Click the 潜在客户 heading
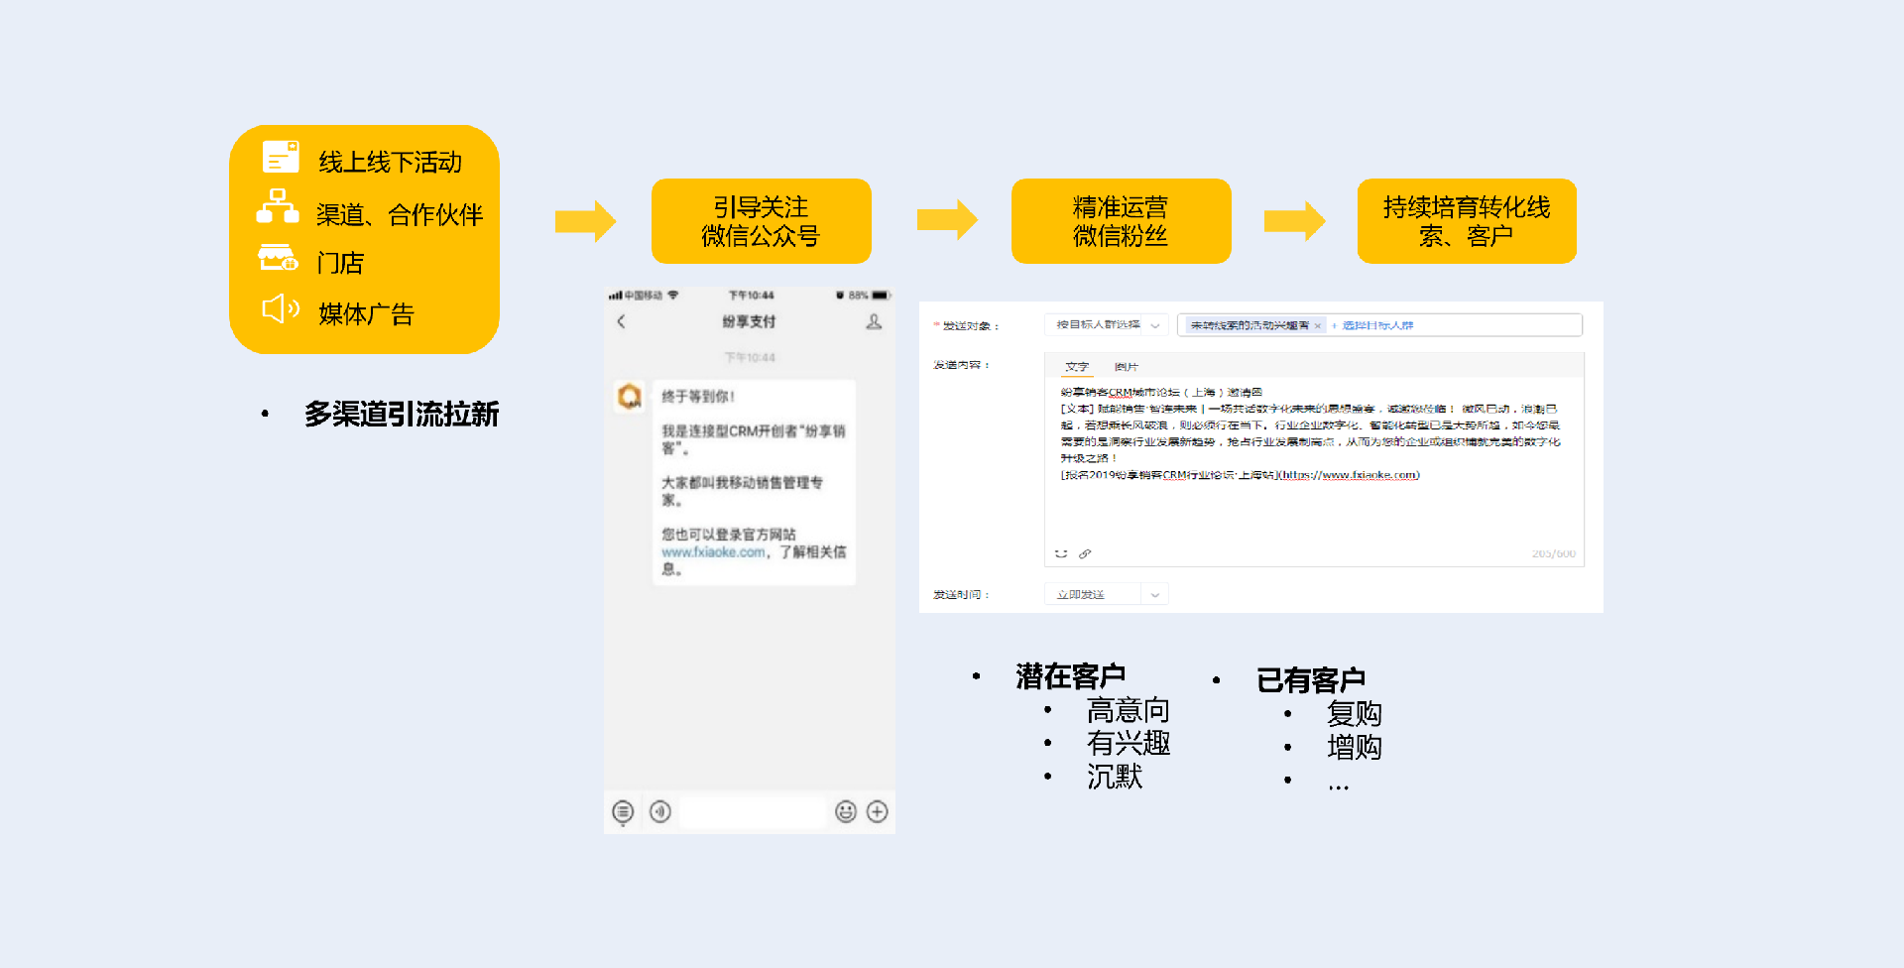 [x=1071, y=676]
